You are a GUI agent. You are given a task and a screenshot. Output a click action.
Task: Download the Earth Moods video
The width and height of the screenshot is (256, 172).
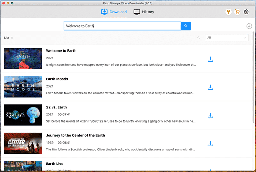click(210, 87)
